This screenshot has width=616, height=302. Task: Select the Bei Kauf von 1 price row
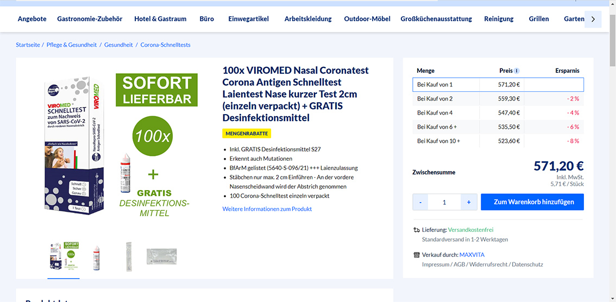[498, 84]
